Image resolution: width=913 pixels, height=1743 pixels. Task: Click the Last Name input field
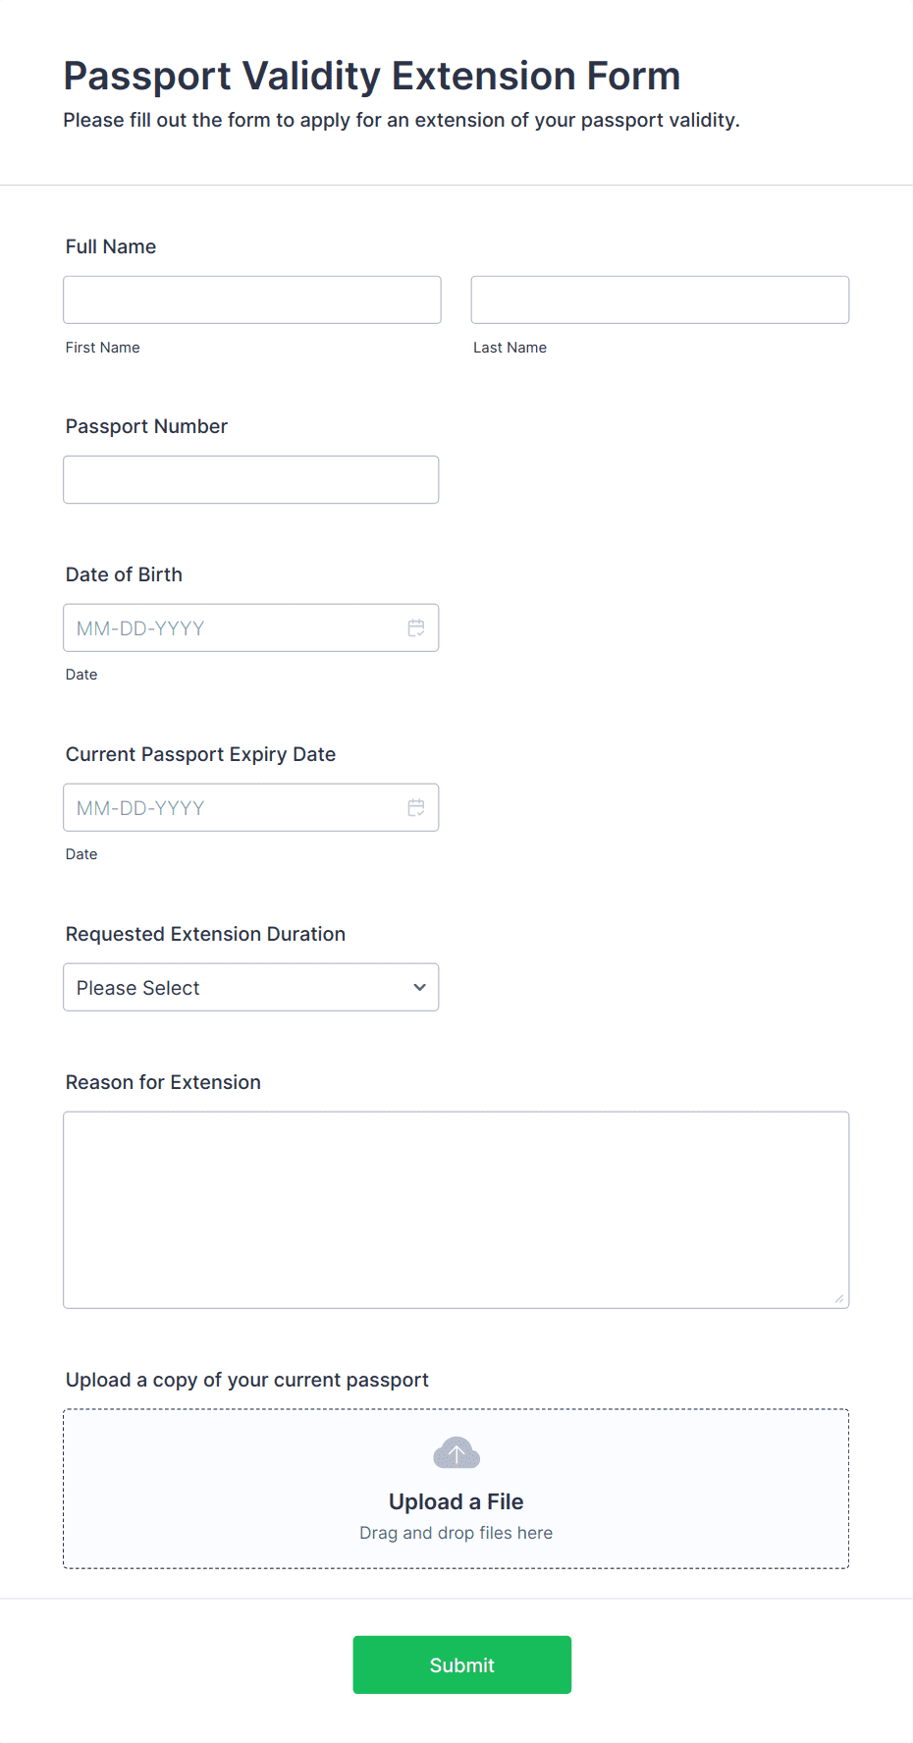coord(660,300)
